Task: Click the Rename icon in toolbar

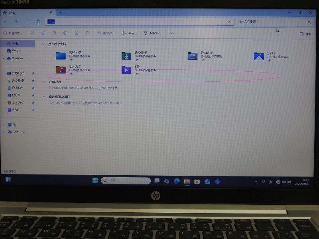Action: click(65, 33)
